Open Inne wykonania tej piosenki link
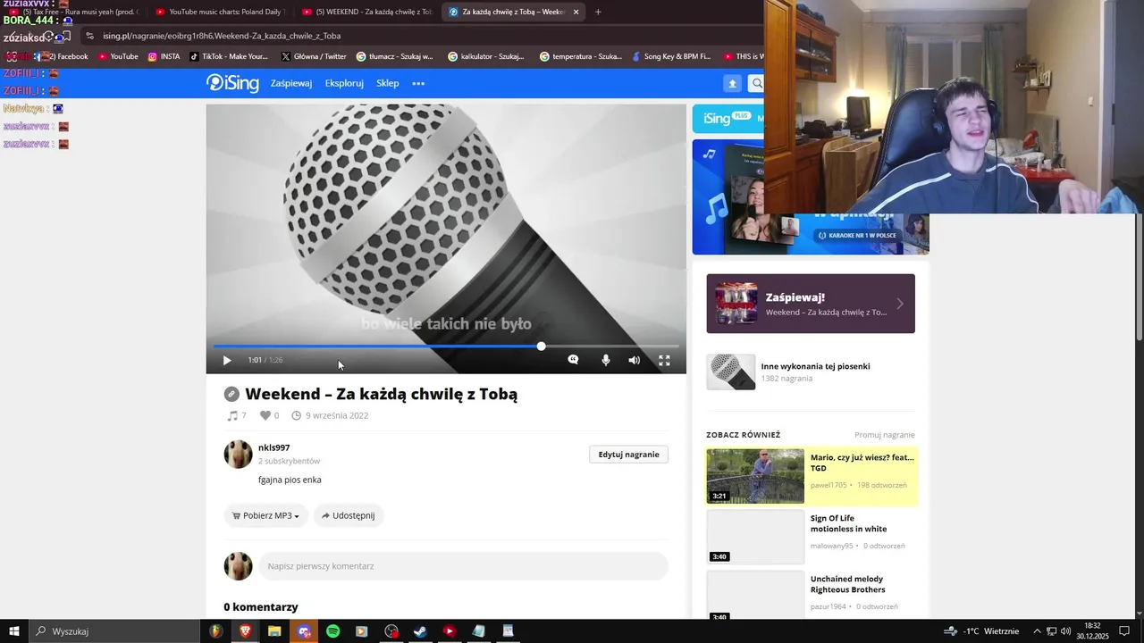This screenshot has width=1144, height=643. coord(815,366)
